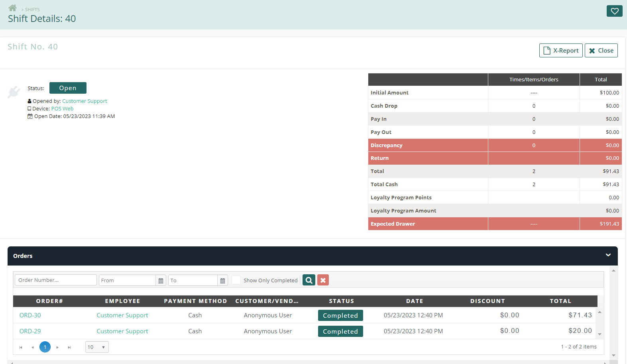
Task: Open the items-per-page dropdown showing 10
Action: click(97, 347)
